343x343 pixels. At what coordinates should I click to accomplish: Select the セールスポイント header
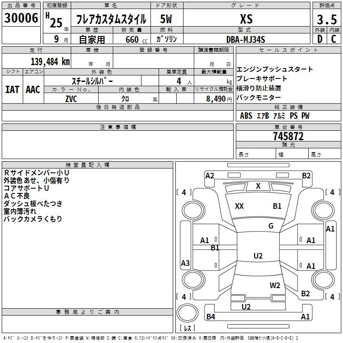pos(288,50)
